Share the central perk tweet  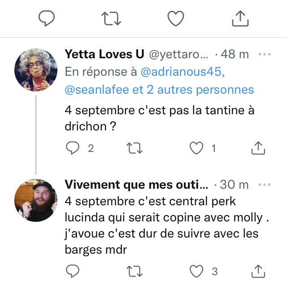click(258, 271)
